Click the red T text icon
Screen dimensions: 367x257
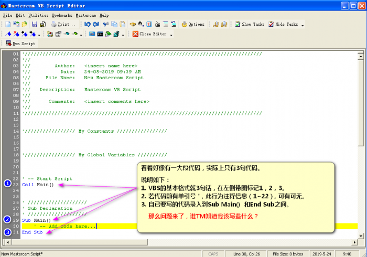coord(149,24)
